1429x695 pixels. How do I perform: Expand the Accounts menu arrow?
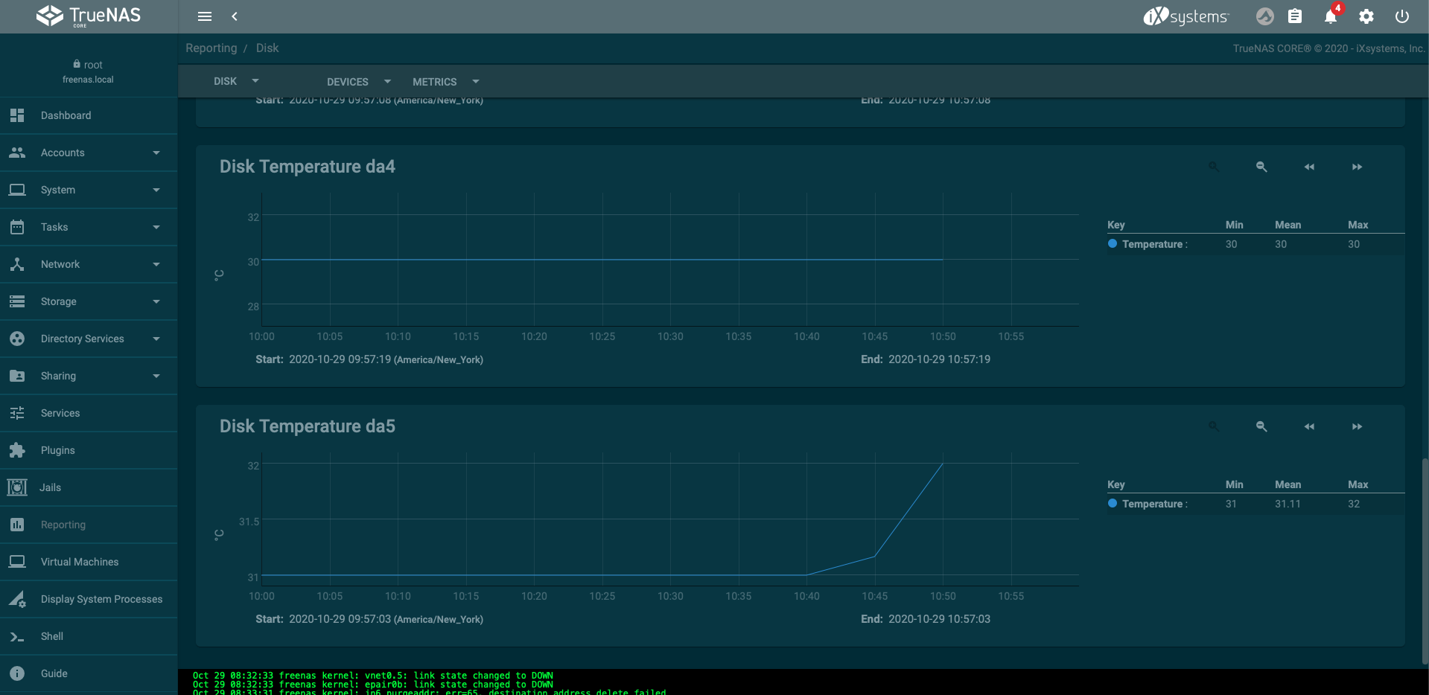click(x=156, y=153)
